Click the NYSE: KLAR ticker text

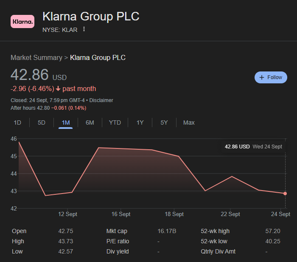(60, 30)
